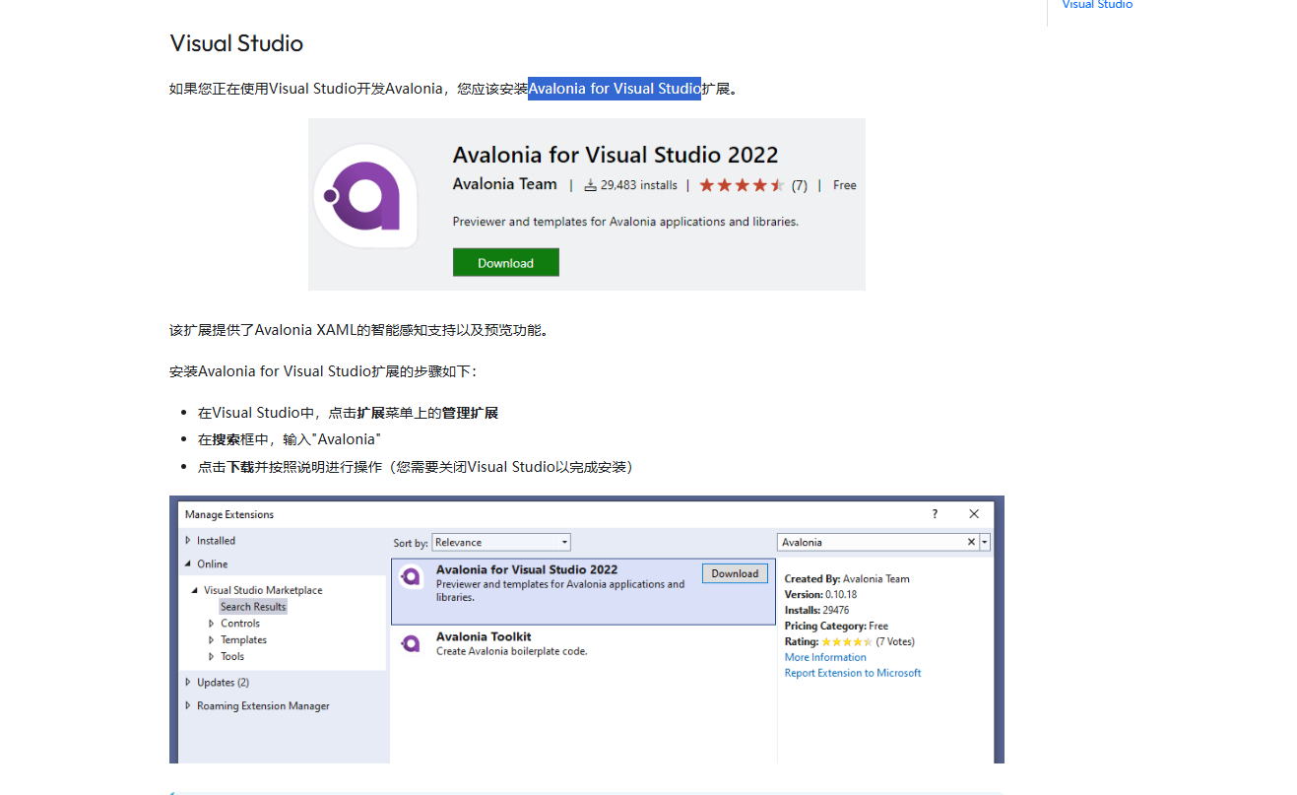
Task: Click Previewer and templates banner description text
Action: coord(625,222)
